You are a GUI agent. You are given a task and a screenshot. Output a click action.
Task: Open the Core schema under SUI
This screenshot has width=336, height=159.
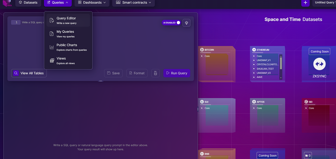click(207, 108)
